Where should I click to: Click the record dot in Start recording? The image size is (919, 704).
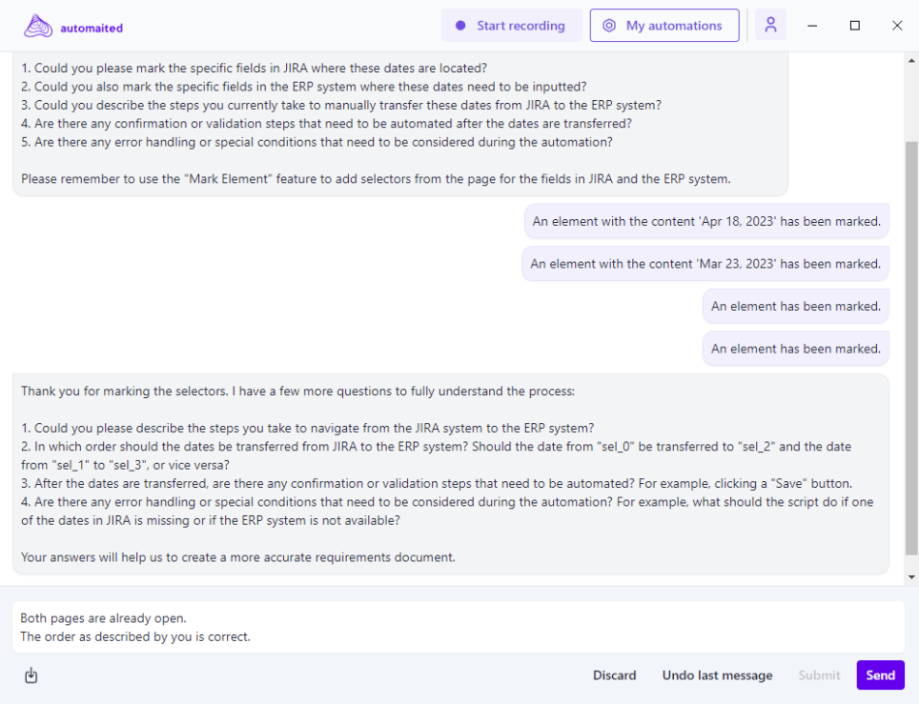pos(460,26)
